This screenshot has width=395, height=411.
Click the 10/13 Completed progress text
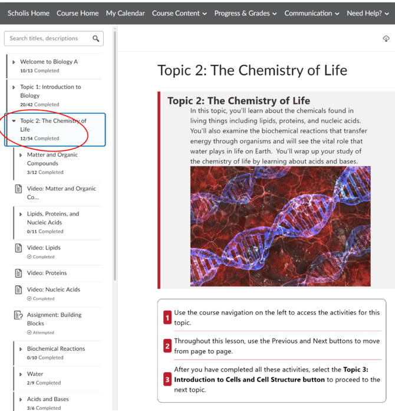pyautogui.click(x=39, y=71)
